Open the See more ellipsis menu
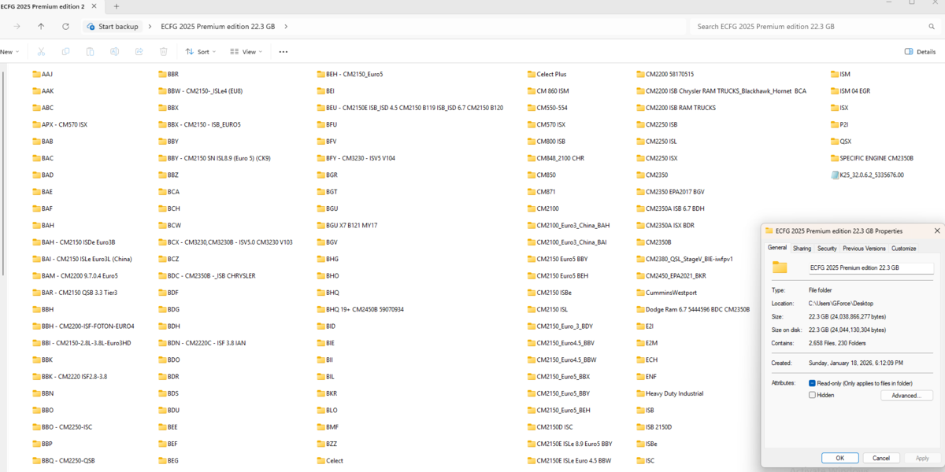Image resolution: width=945 pixels, height=472 pixels. pos(283,52)
